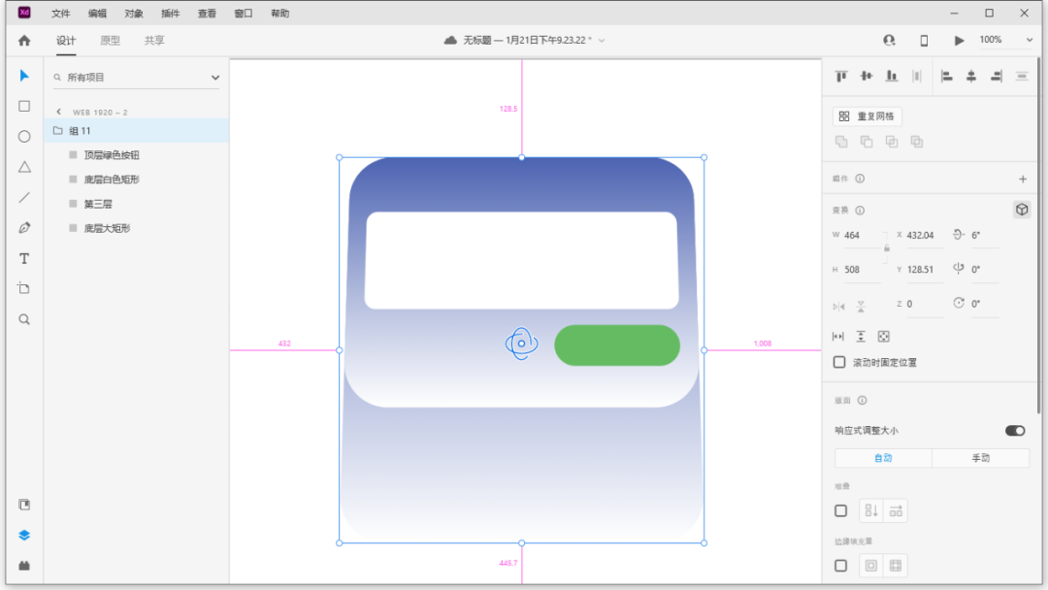Select the Pen tool
Image resolution: width=1048 pixels, height=590 pixels.
pos(24,228)
